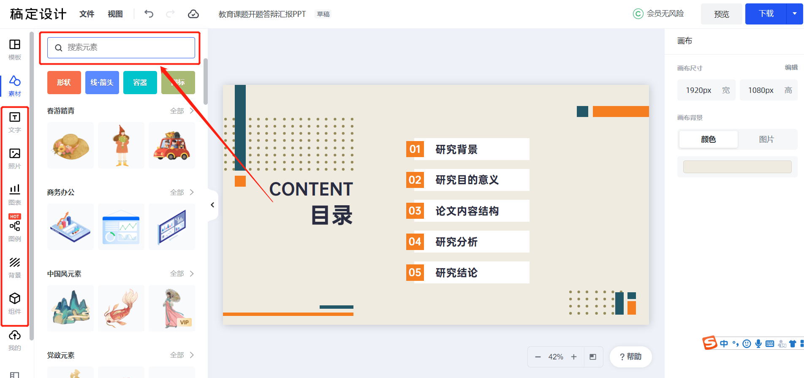The height and width of the screenshot is (378, 804).
Task: Click the 研究结论 item on canvas
Action: click(456, 272)
